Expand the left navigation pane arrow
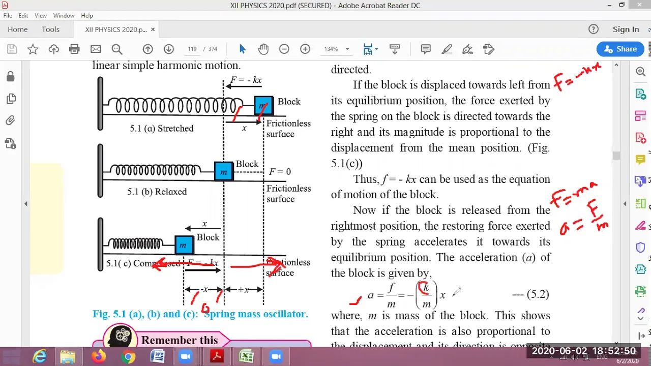The width and height of the screenshot is (651, 366). pos(26,204)
